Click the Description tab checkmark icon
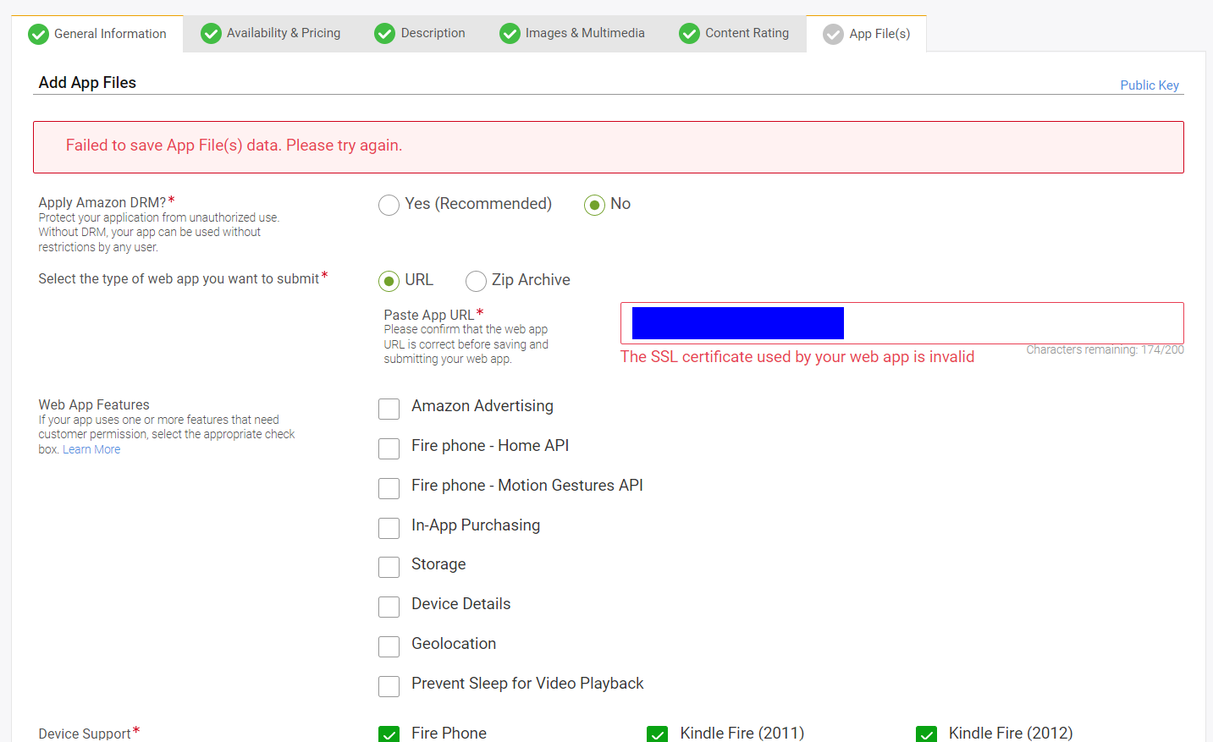This screenshot has width=1213, height=742. (x=385, y=33)
